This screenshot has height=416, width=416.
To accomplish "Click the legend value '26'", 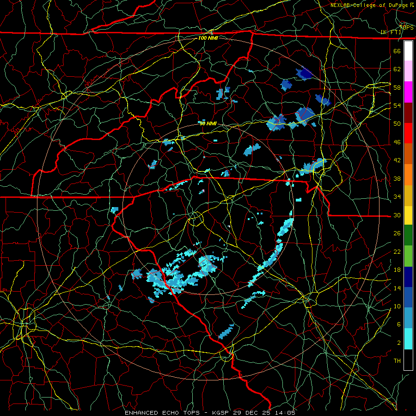I will (397, 233).
